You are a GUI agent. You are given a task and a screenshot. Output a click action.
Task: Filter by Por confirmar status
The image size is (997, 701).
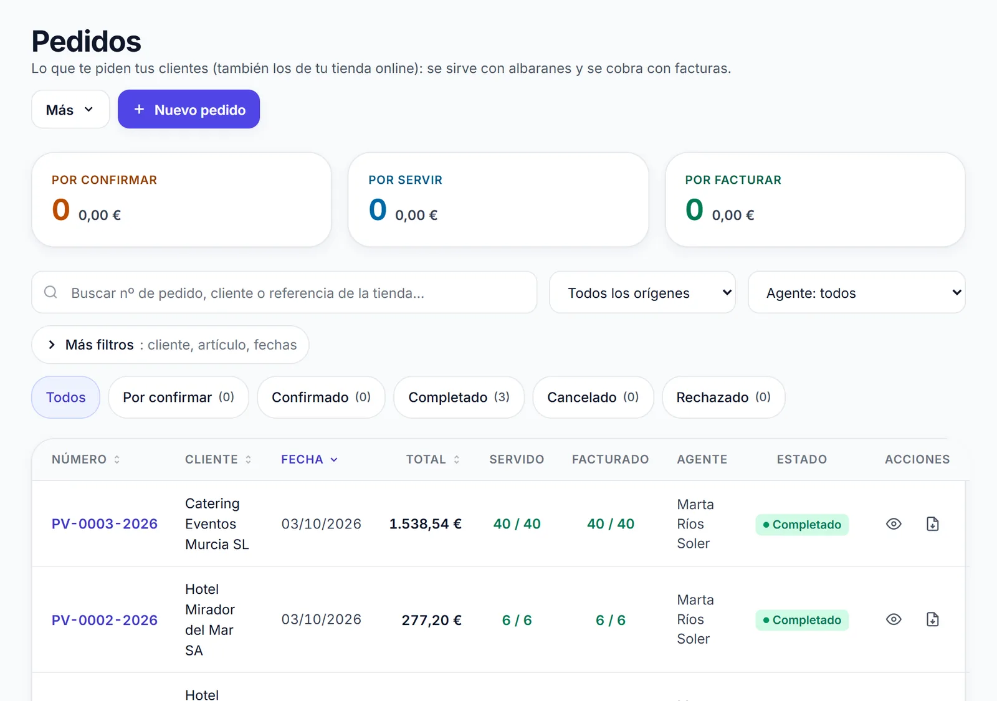[x=178, y=397]
